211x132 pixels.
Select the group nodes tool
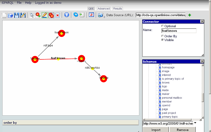click(x=51, y=15)
